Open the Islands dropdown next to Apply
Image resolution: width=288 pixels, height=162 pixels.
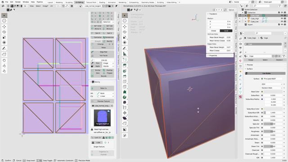[x=108, y=66]
